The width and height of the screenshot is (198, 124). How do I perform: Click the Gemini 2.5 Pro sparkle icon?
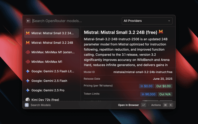[x=28, y=90]
